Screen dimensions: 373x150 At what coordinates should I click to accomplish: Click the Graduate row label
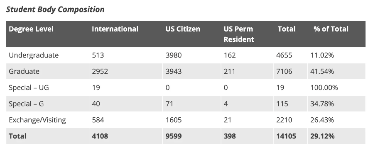[x=24, y=71]
